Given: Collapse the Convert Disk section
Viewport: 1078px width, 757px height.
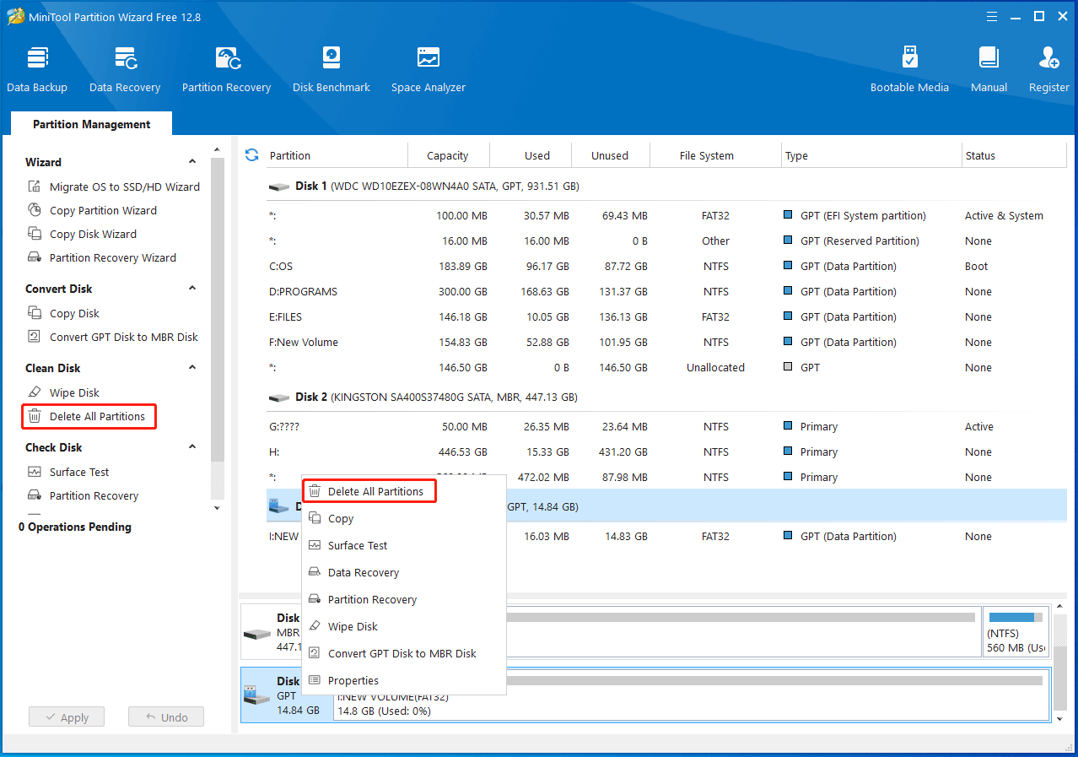Looking at the screenshot, I should point(192,289).
